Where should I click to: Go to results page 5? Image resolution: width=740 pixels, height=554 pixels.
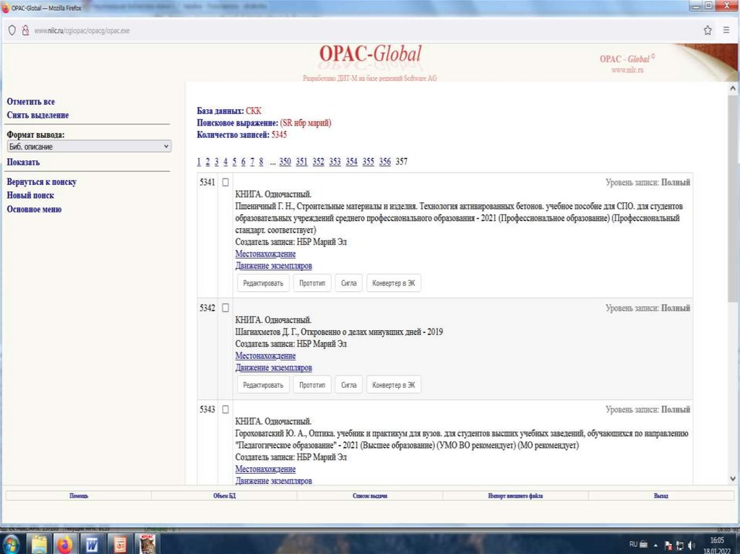(234, 161)
